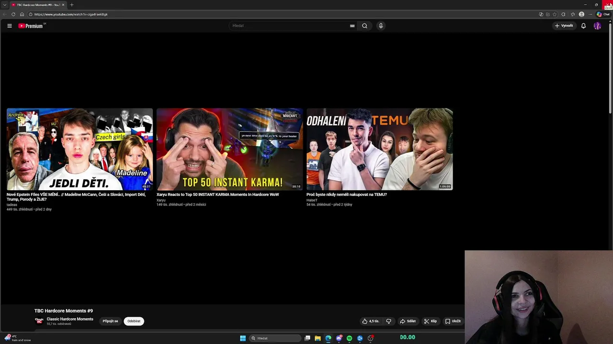Open the split screen apps icon in address bar

[548, 14]
